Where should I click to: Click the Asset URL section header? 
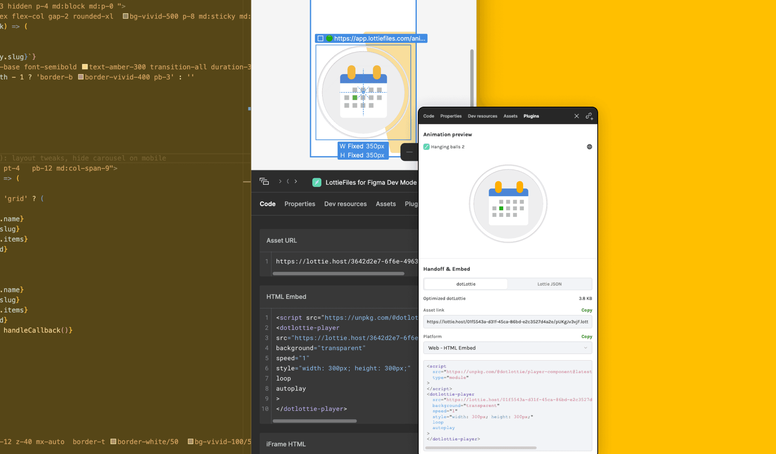tap(339, 241)
